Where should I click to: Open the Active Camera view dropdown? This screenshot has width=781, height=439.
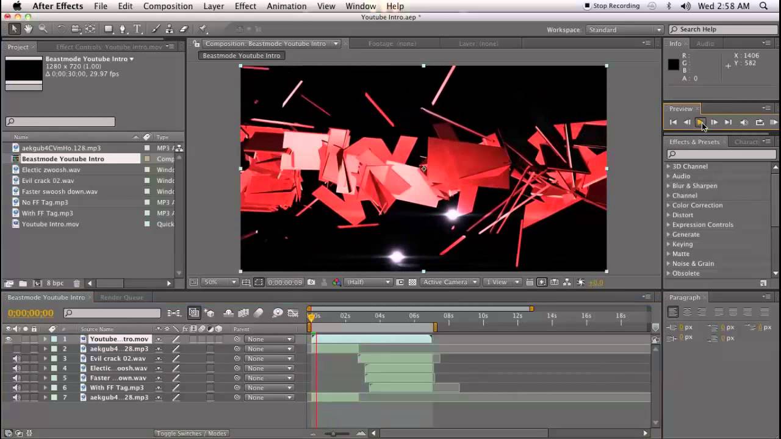coord(450,282)
